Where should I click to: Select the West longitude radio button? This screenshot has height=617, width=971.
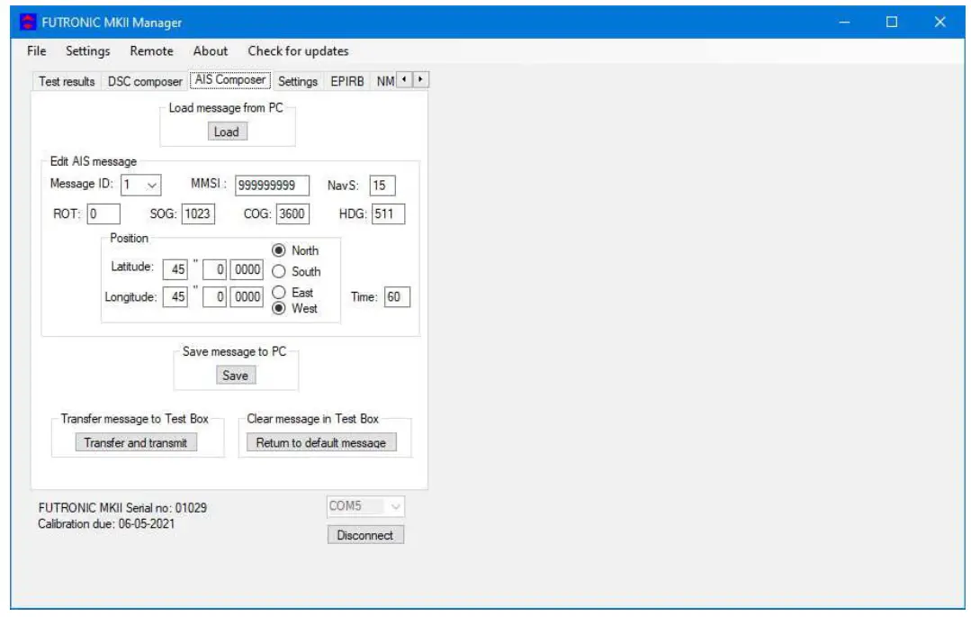(x=279, y=308)
